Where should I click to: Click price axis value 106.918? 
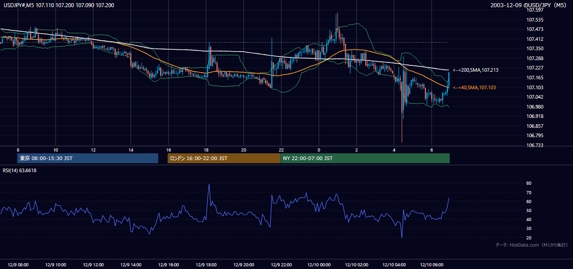[x=534, y=116]
